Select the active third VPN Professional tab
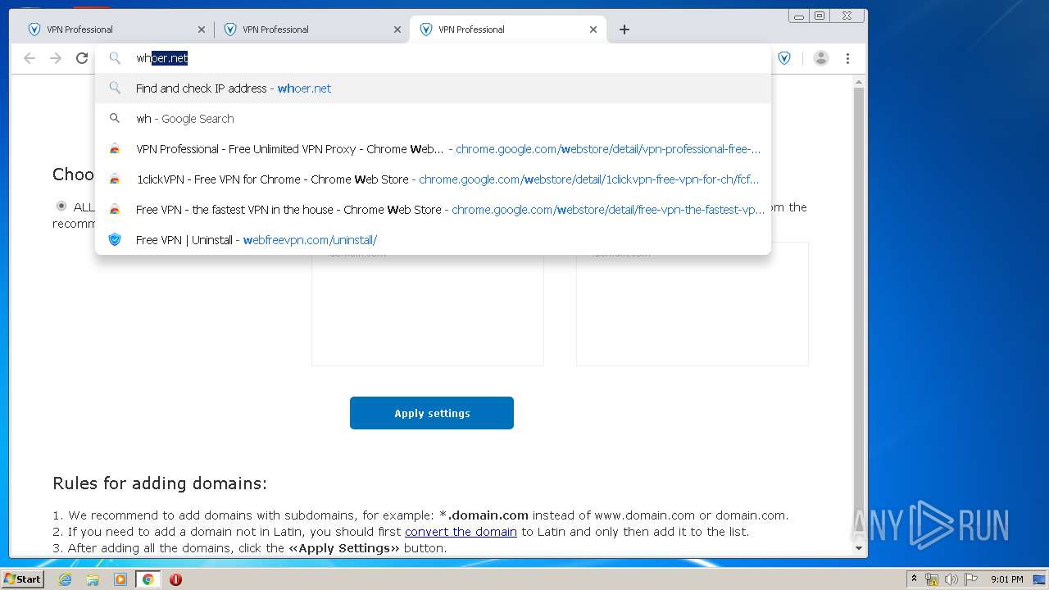This screenshot has height=590, width=1049. pyautogui.click(x=508, y=29)
